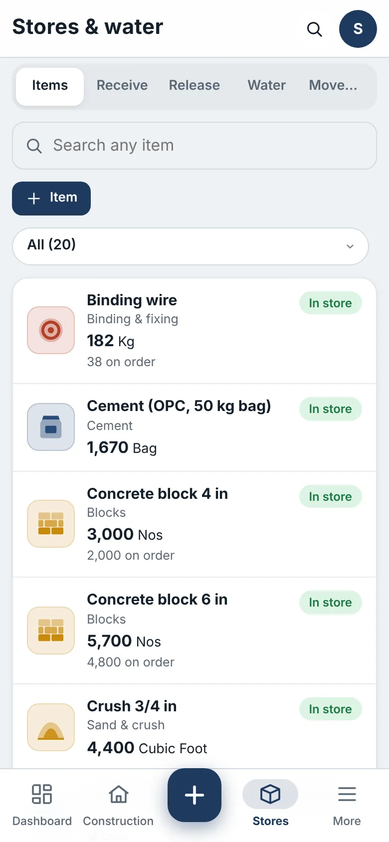Switch to the Receive tab
This screenshot has width=389, height=842.
(122, 85)
